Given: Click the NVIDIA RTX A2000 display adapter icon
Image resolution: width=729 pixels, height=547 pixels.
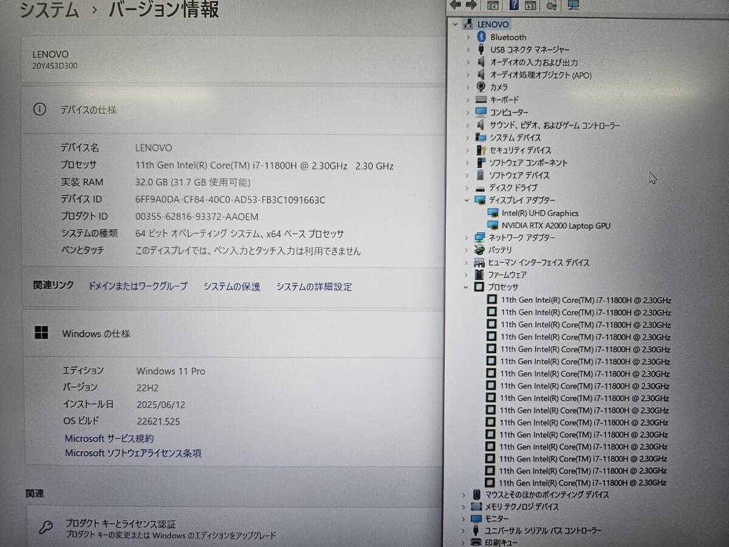Looking at the screenshot, I should pyautogui.click(x=493, y=225).
